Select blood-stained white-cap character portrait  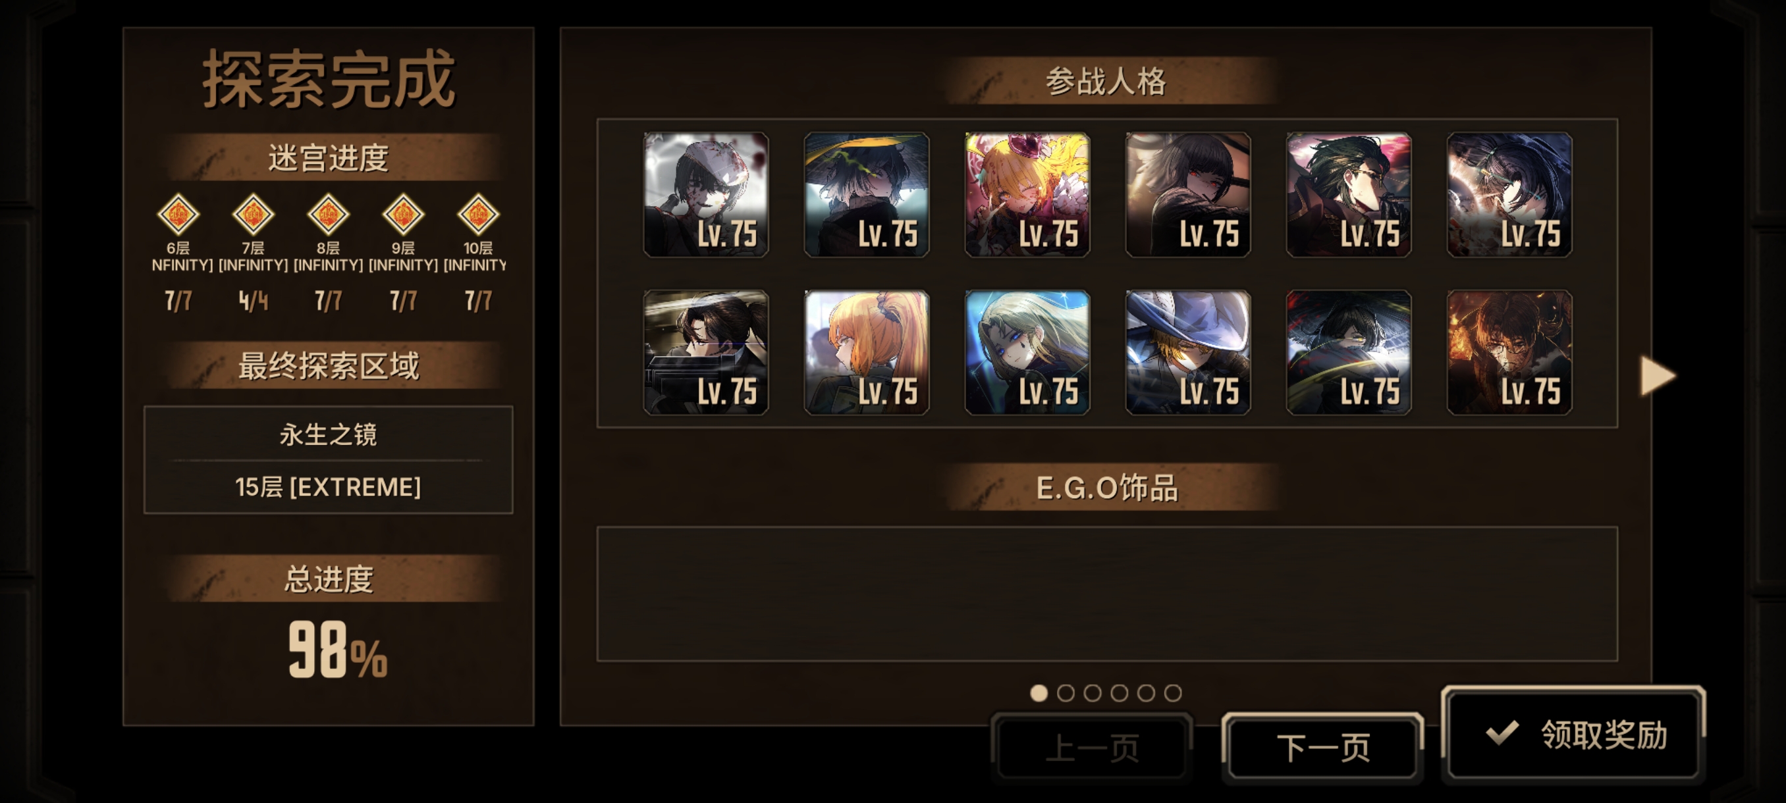pyautogui.click(x=706, y=195)
